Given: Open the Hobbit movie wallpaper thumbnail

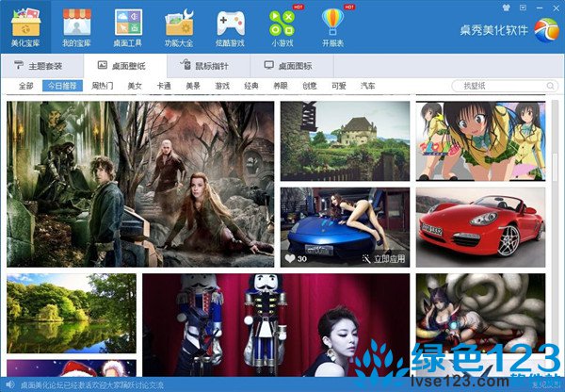Looking at the screenshot, I should point(140,184).
